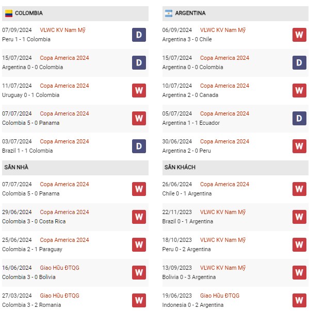The image size is (309, 311).
Task: Click W badge for Uruguay 0-1 Colombia
Action: pyautogui.click(x=139, y=91)
